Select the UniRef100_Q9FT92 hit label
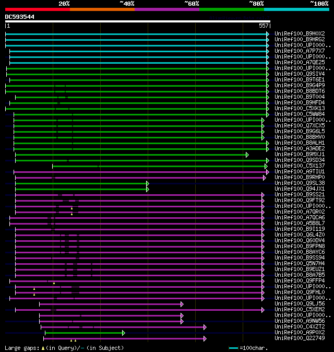The width and height of the screenshot is (334, 352). [x=300, y=201]
